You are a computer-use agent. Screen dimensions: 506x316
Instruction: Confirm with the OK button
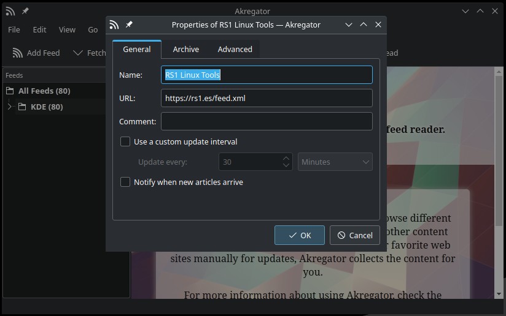(x=300, y=235)
